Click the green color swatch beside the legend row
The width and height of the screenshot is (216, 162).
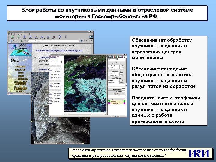(x=124, y=101)
